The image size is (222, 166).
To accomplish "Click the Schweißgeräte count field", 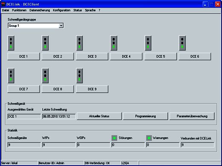I will pyautogui.click(x=24, y=145).
